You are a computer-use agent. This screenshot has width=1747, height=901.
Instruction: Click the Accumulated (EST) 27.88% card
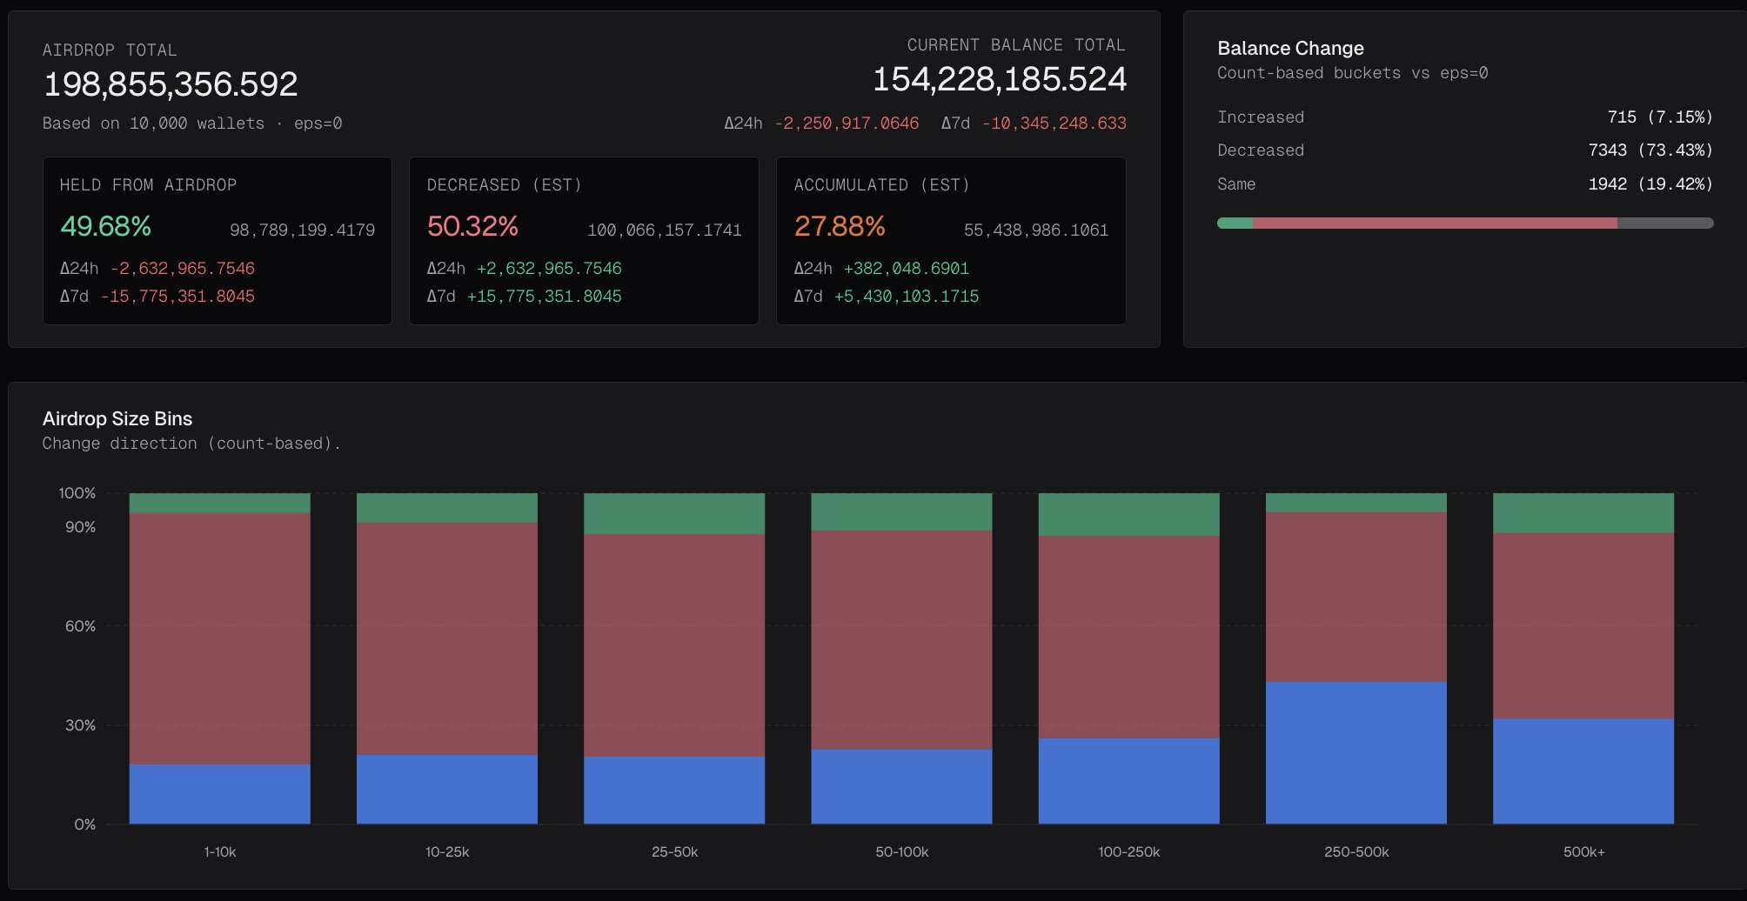tap(950, 240)
